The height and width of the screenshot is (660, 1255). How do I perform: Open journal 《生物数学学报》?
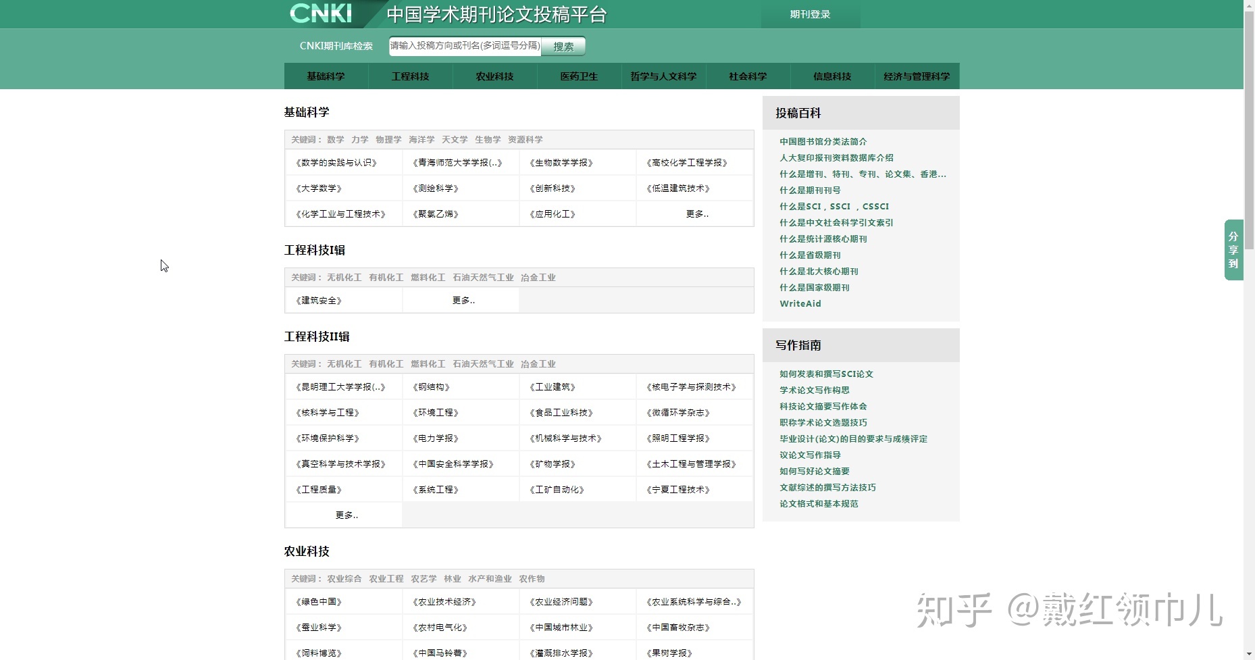(561, 163)
